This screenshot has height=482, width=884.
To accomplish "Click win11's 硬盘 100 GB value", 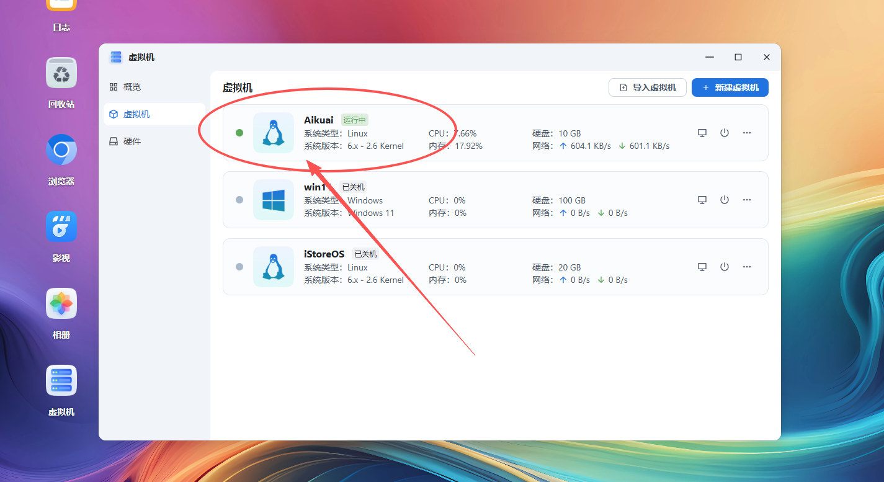I will click(572, 200).
